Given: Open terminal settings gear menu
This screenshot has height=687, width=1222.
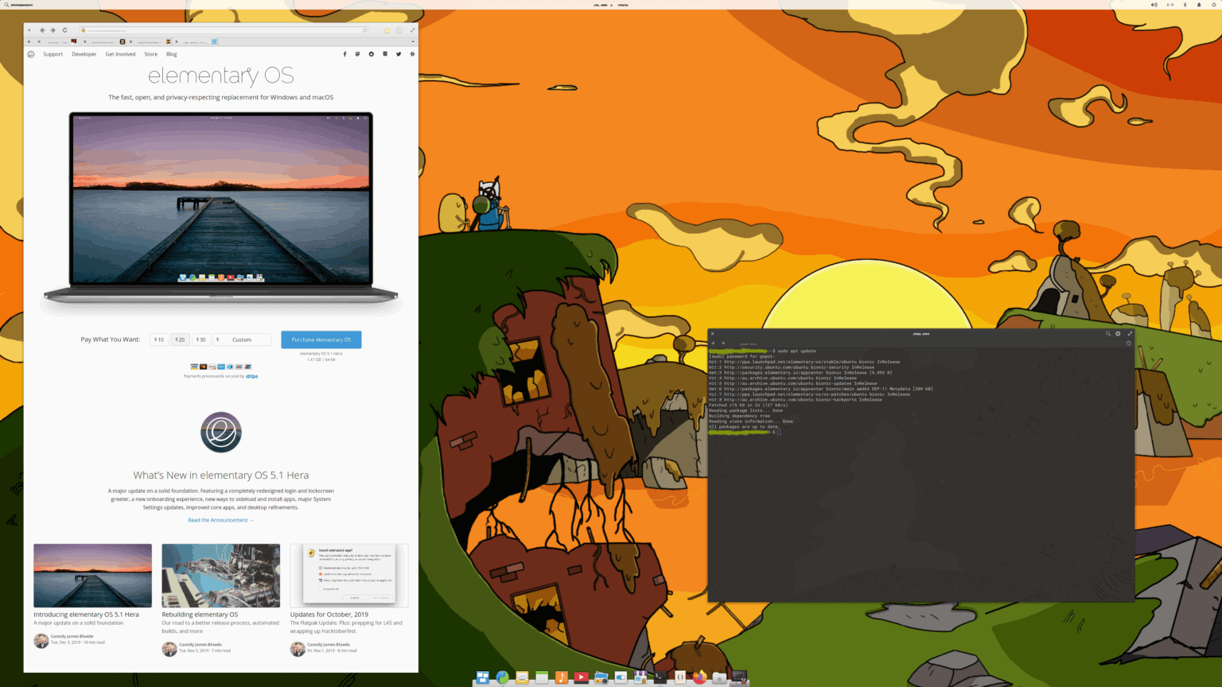Looking at the screenshot, I should click(x=1118, y=333).
